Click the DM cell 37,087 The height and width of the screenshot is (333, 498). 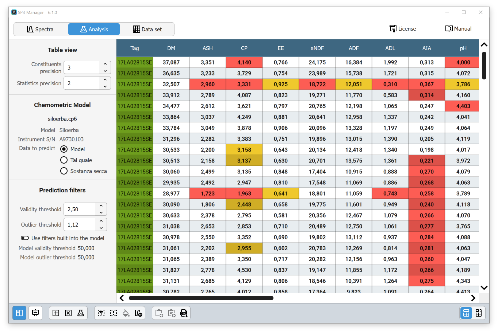coord(171,62)
